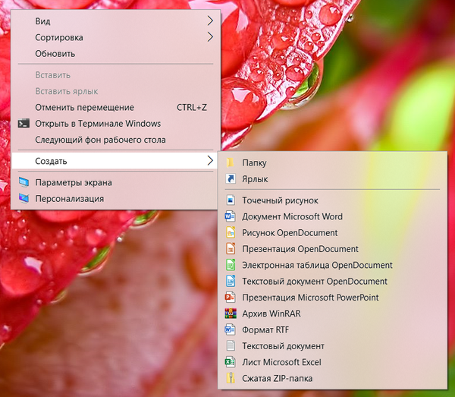This screenshot has width=455, height=397.
Task: Click the Word icon for Документ Microsoft Word
Action: point(231,217)
